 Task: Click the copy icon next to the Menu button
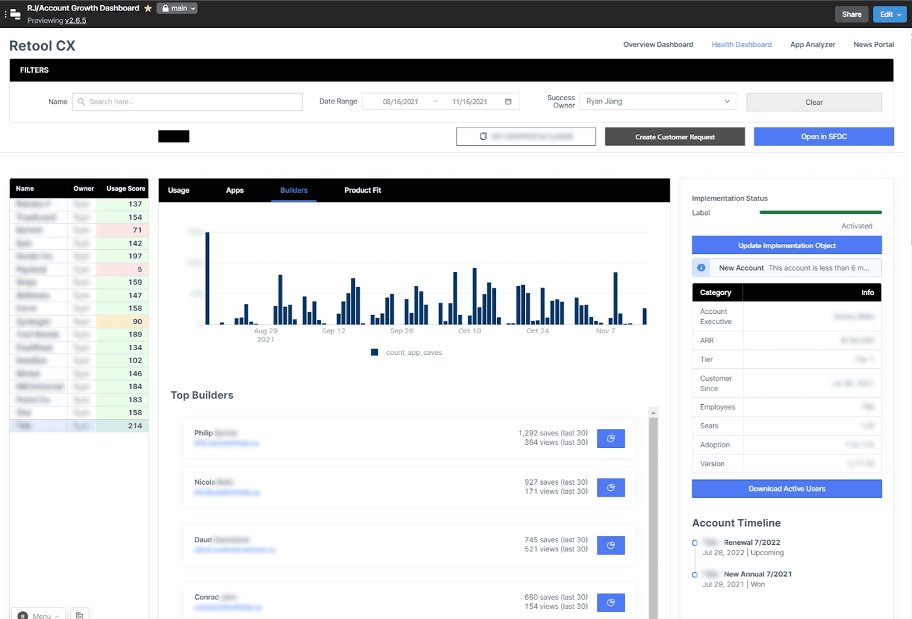click(79, 614)
